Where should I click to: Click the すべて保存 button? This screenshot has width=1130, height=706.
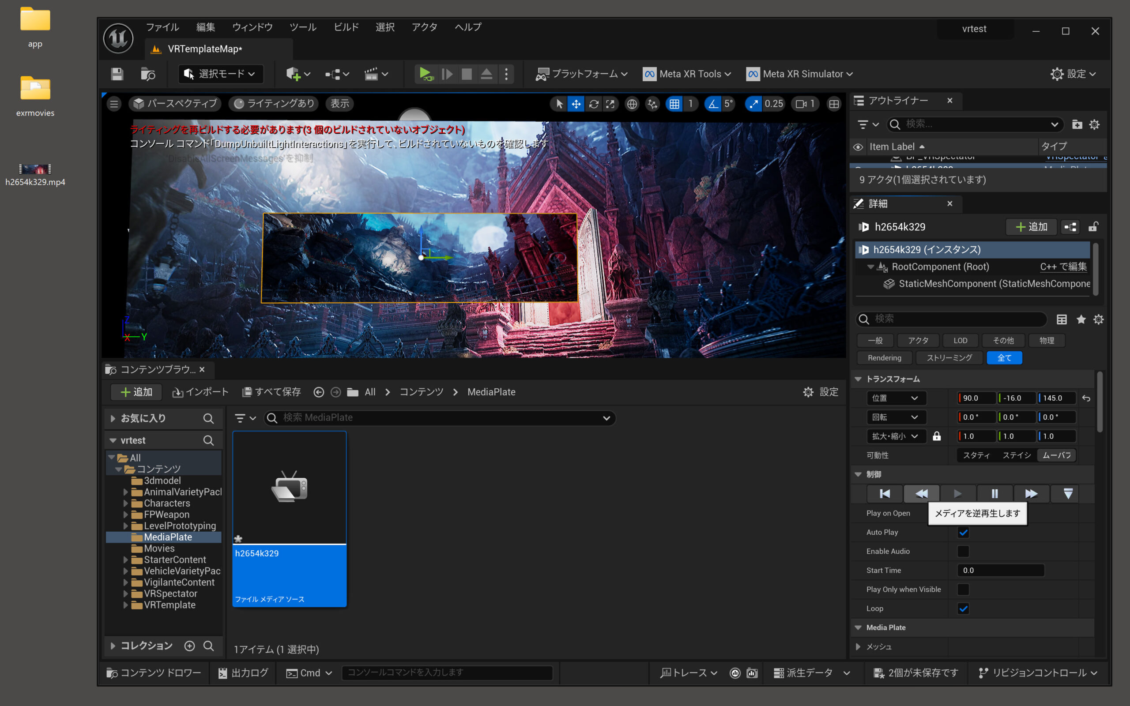click(271, 392)
